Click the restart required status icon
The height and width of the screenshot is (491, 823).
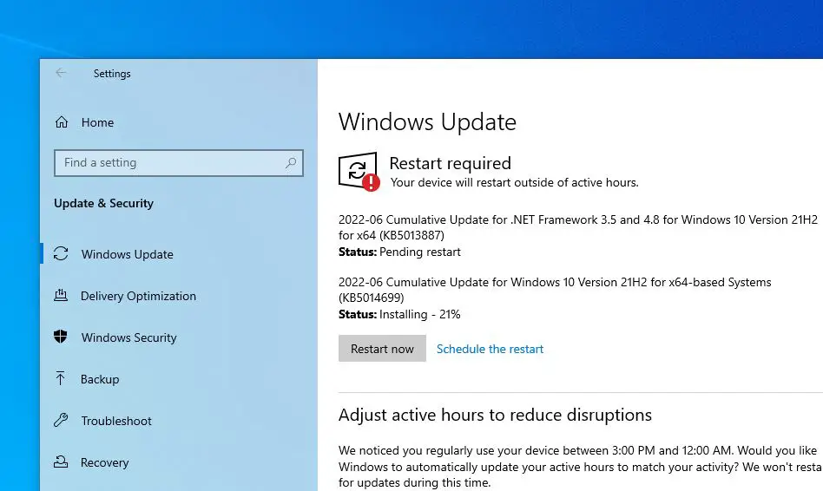[x=359, y=172]
